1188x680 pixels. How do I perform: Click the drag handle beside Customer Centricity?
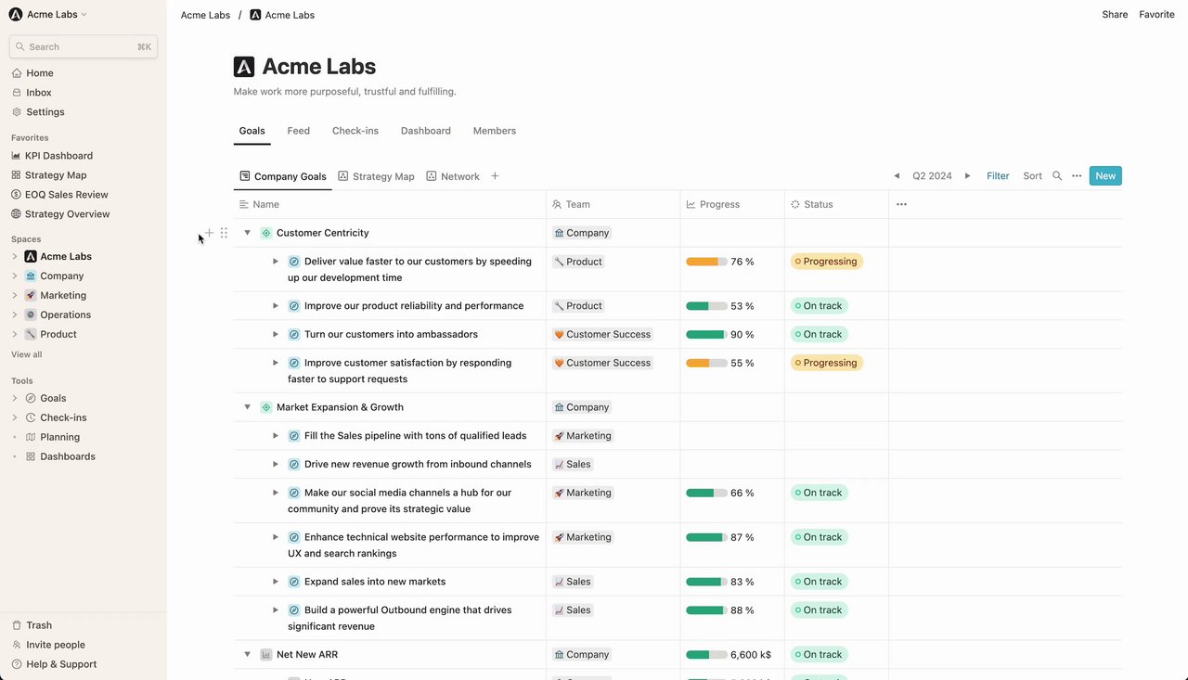(x=224, y=233)
